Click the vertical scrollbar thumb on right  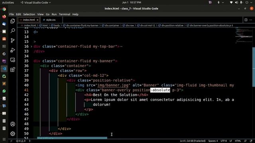[x=253, y=67]
